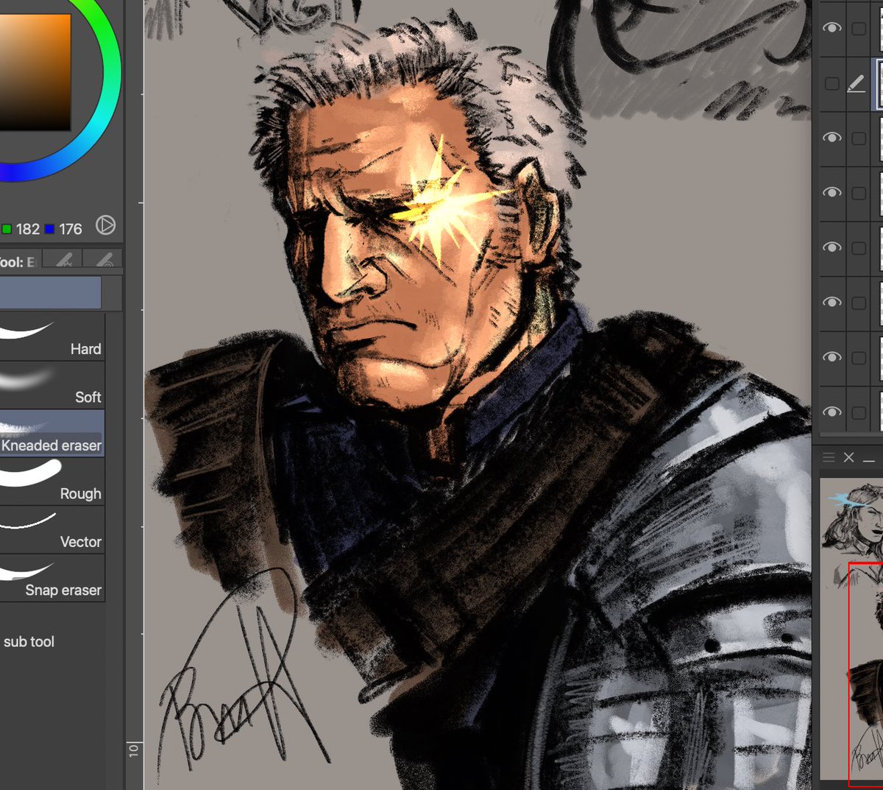
Task: Pick the Rough eraser sub tool
Action: 52,482
